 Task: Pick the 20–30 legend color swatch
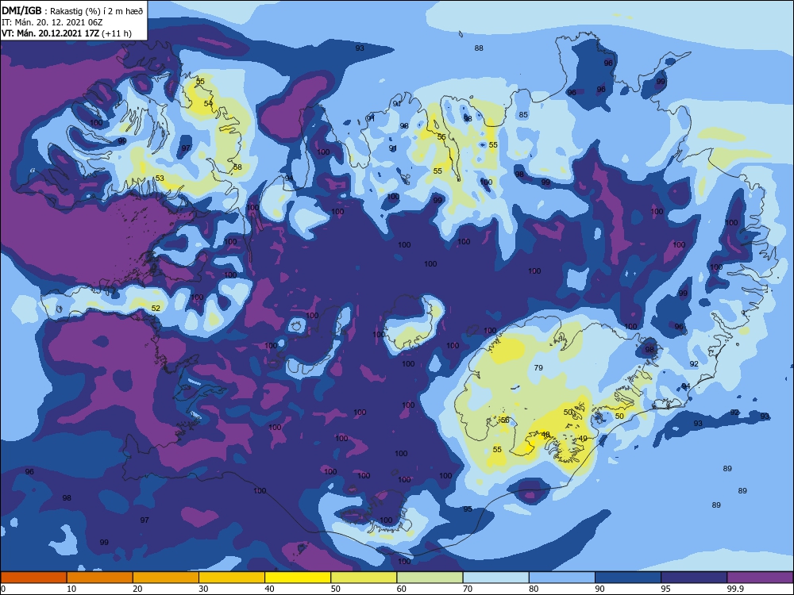[x=166, y=578]
